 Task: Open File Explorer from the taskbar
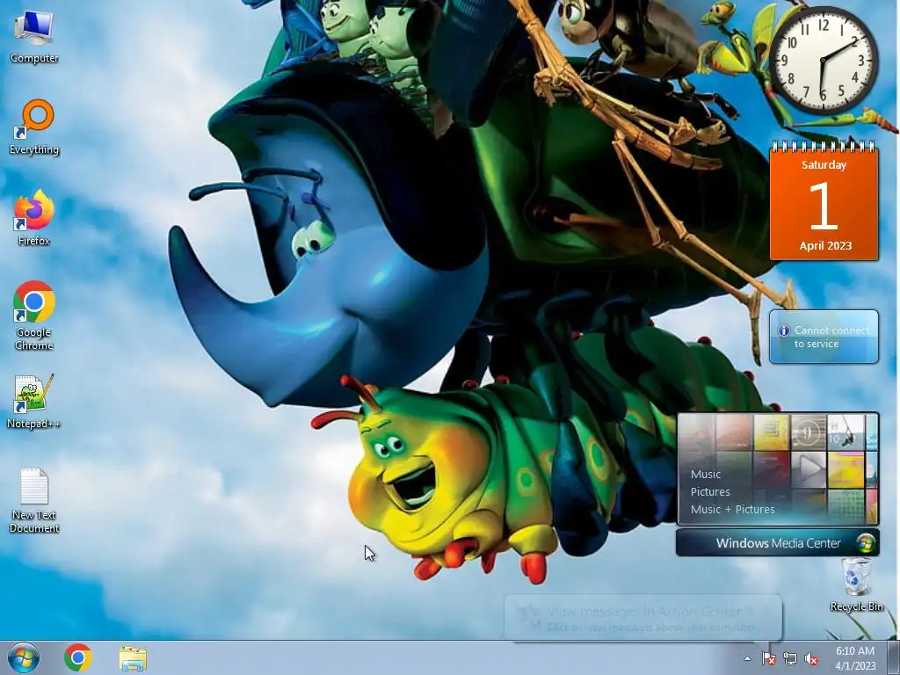(x=133, y=658)
